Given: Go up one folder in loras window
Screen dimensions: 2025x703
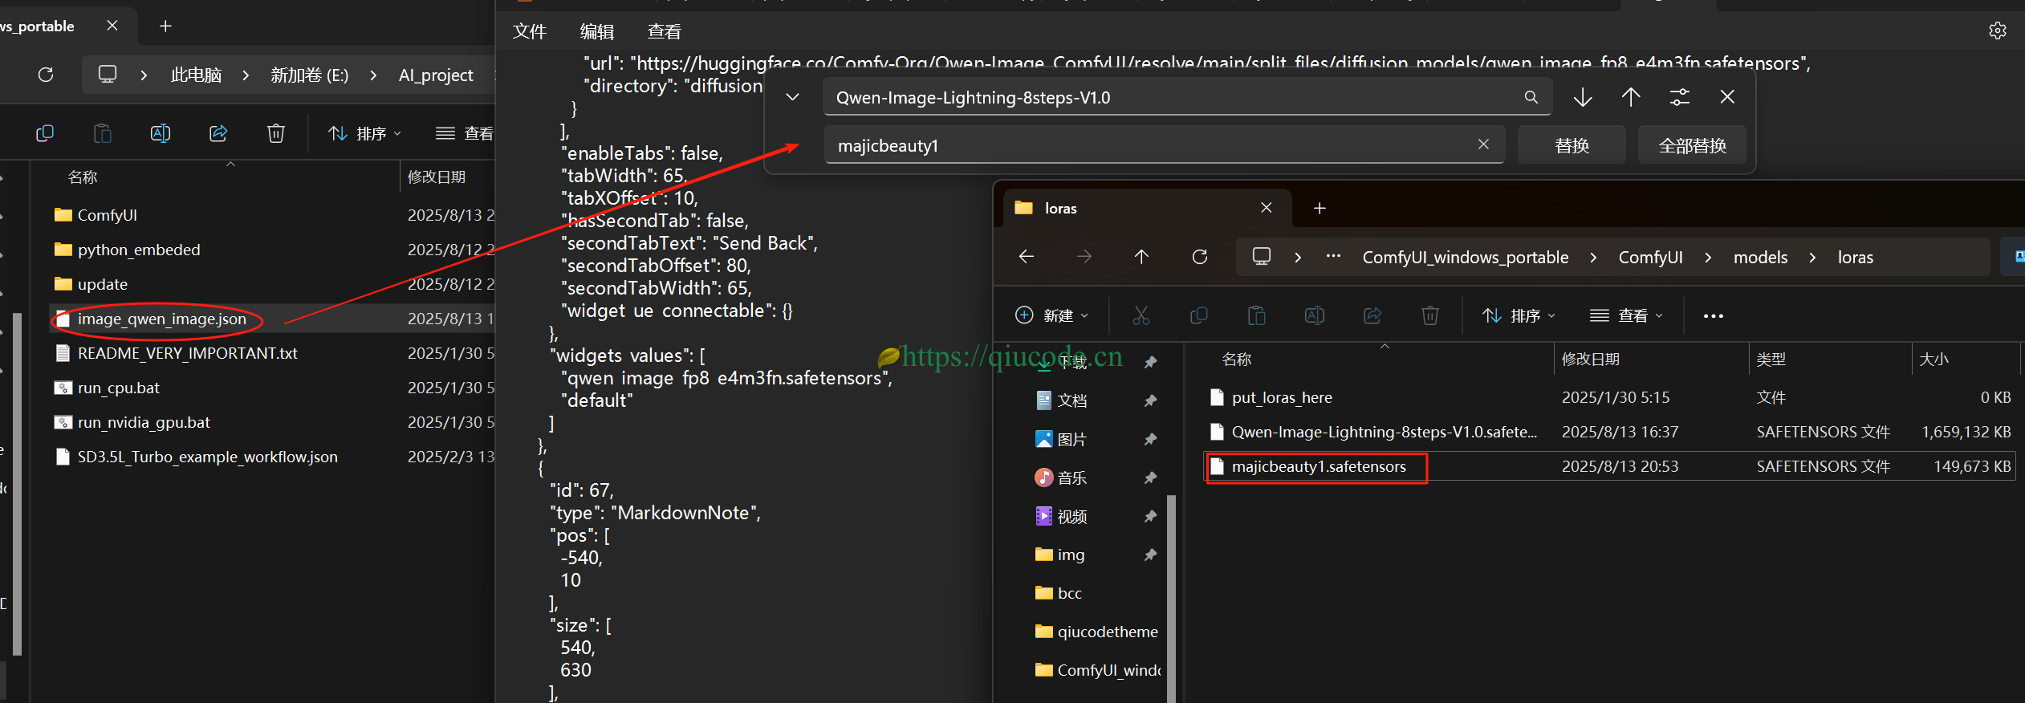Looking at the screenshot, I should [1142, 257].
